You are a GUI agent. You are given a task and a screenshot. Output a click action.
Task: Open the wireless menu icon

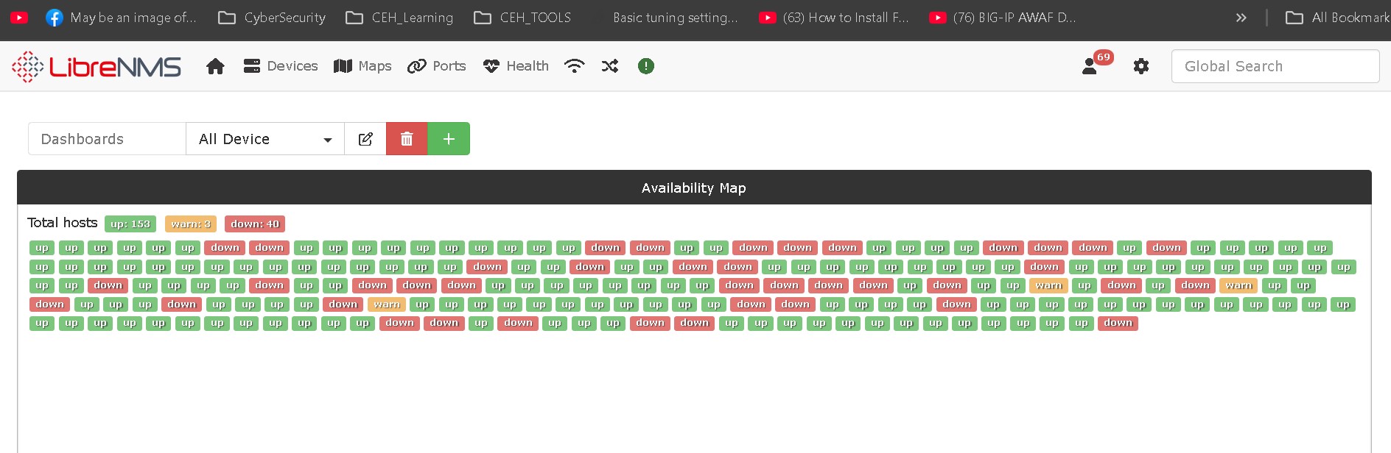pyautogui.click(x=574, y=66)
